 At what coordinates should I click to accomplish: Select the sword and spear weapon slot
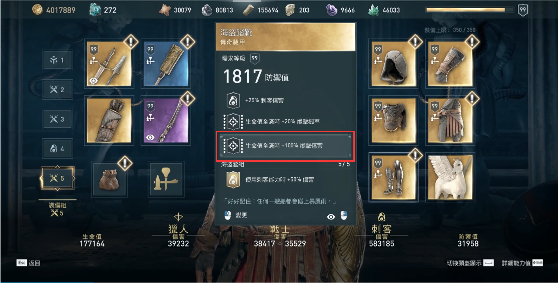[109, 64]
